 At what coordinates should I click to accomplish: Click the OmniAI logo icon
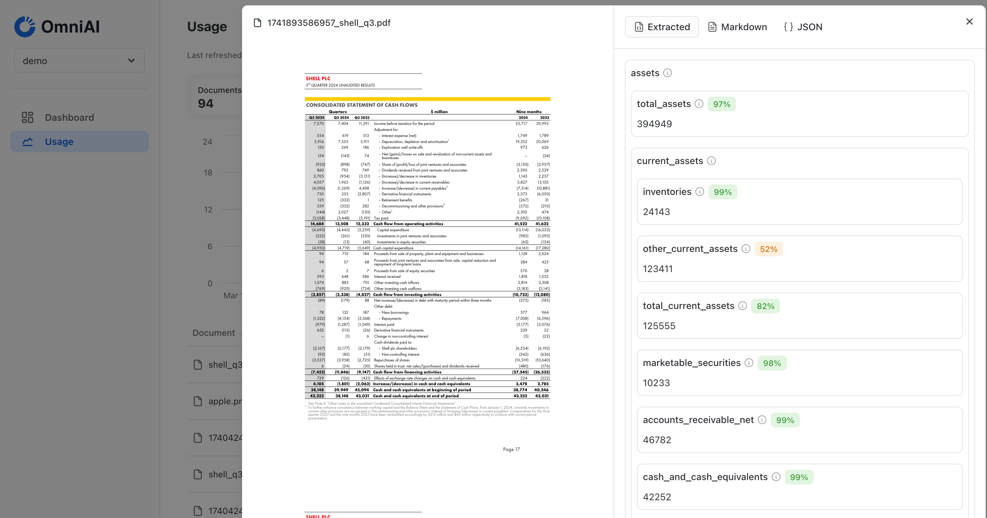25,27
